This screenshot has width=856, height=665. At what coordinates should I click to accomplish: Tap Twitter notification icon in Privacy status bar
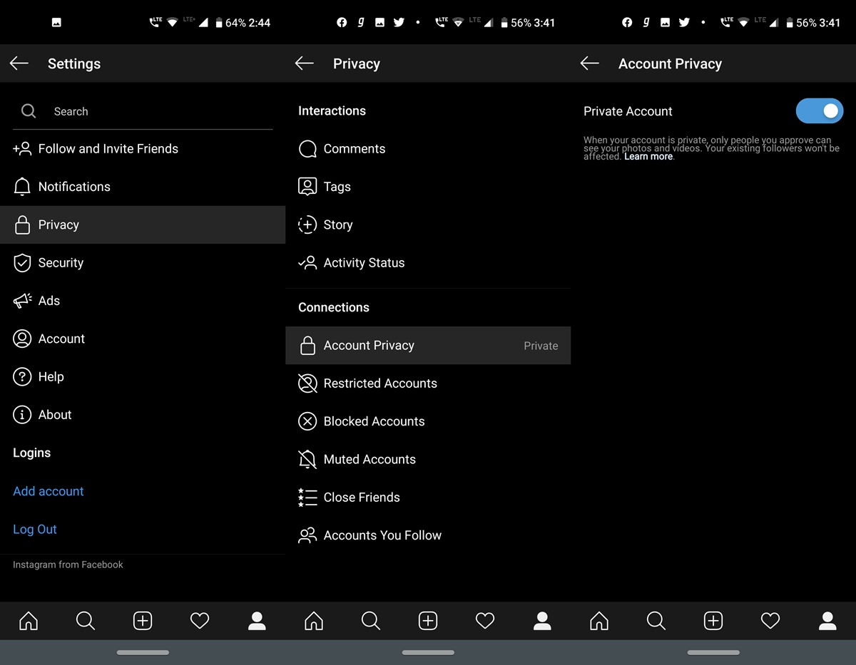[x=399, y=23]
